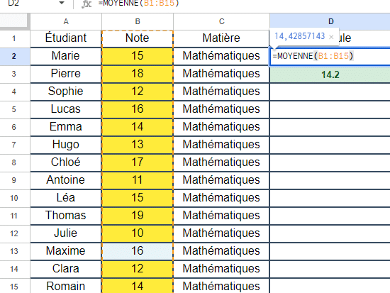Select the cell containing Pierre
This screenshot has height=293, width=390.
[66, 74]
